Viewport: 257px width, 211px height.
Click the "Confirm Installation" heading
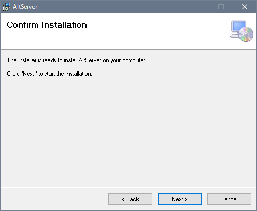47,25
